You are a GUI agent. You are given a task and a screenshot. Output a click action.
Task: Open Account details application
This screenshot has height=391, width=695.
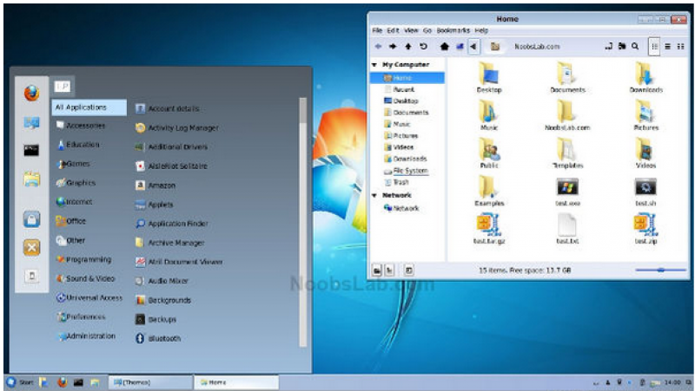(x=167, y=108)
